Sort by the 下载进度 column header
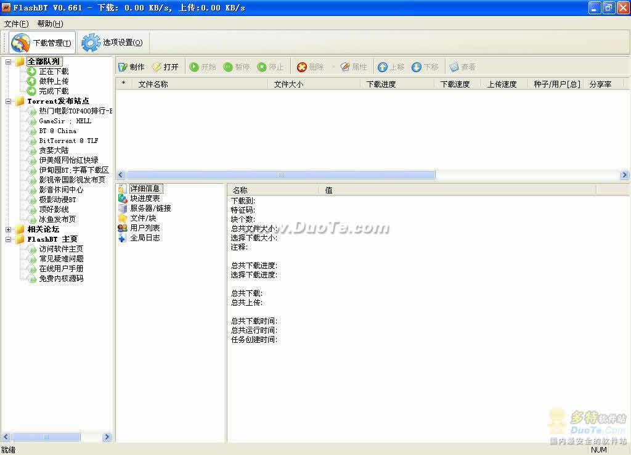This screenshot has height=455, width=631. coord(397,84)
